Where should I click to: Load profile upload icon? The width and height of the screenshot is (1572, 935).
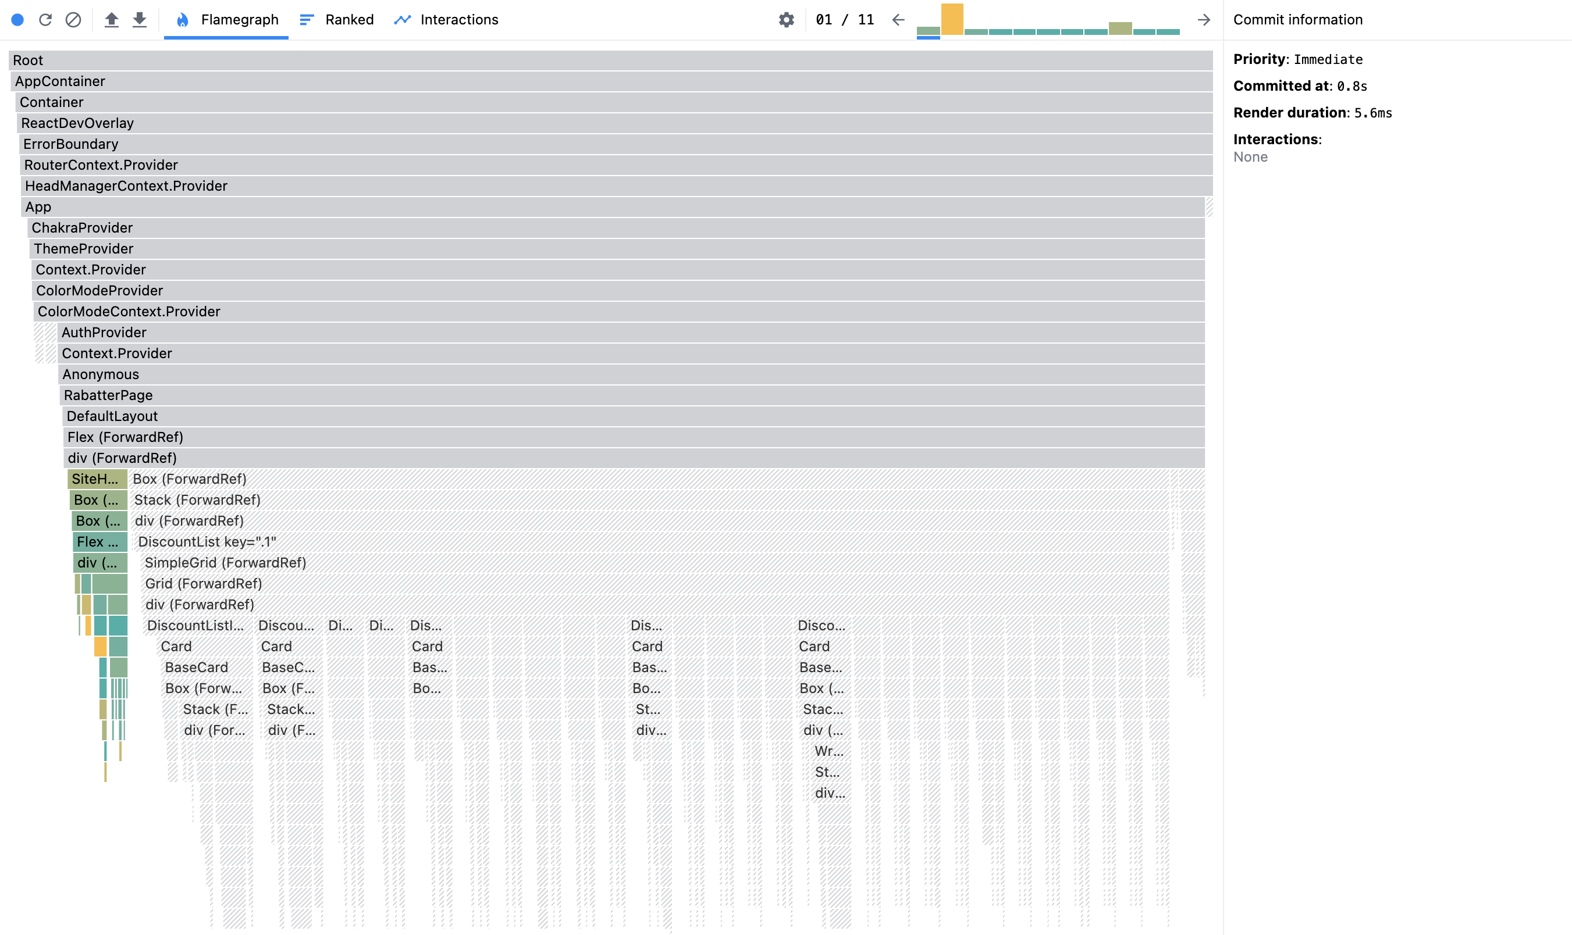click(x=112, y=20)
